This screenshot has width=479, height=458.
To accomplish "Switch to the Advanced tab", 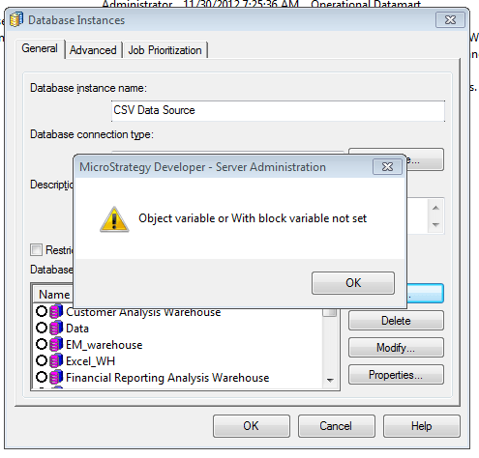I will [x=93, y=50].
